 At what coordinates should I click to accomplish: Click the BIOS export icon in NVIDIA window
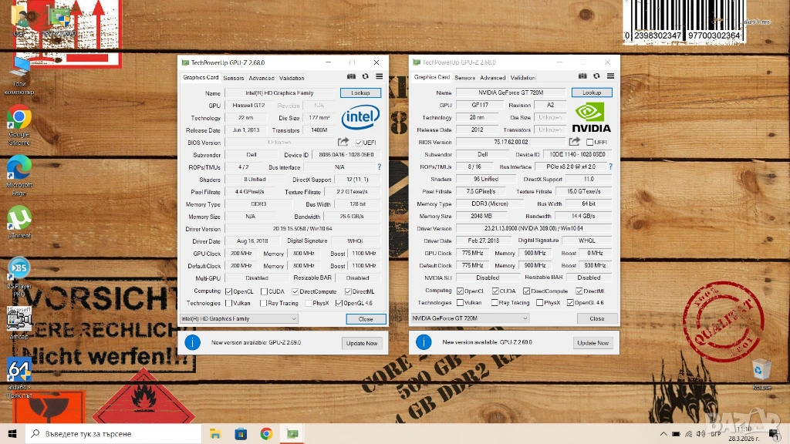(x=574, y=142)
